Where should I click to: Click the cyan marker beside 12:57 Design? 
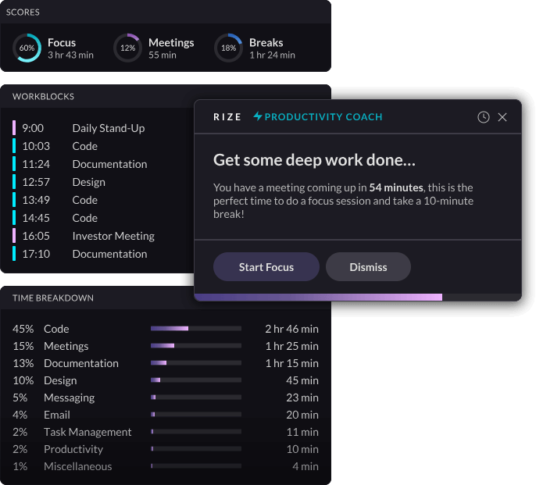click(x=14, y=181)
